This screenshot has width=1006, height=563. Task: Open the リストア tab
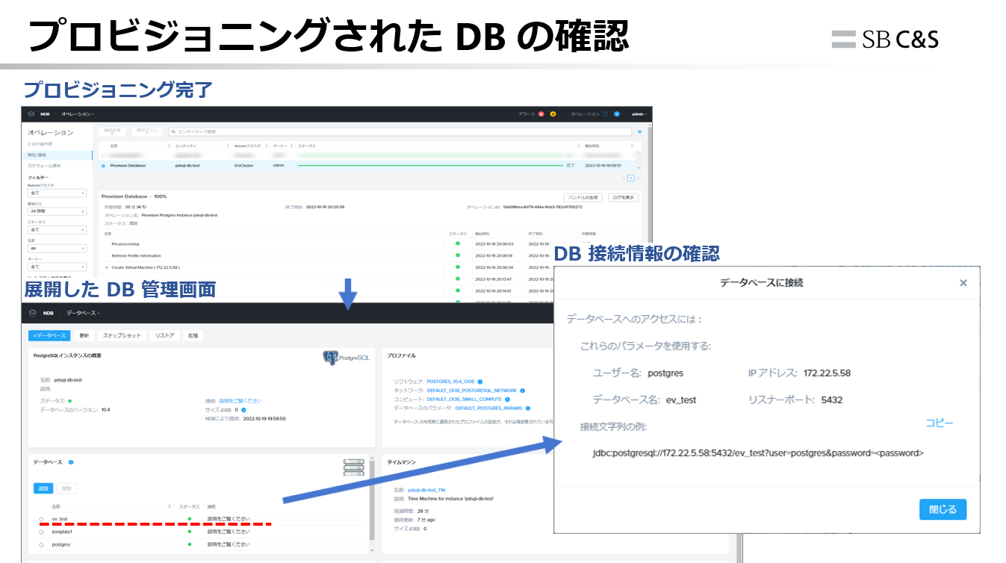(164, 335)
